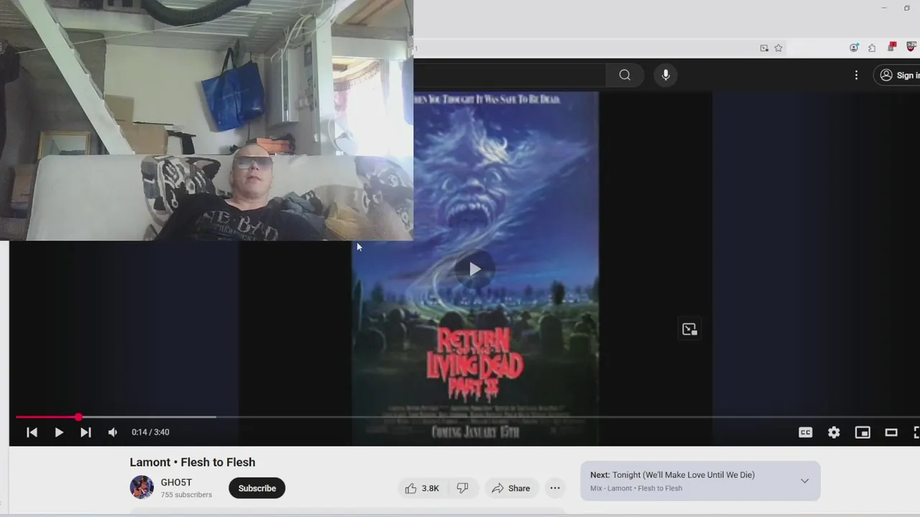Mute the video with the speaker icon
This screenshot has height=517, width=920.
[113, 432]
